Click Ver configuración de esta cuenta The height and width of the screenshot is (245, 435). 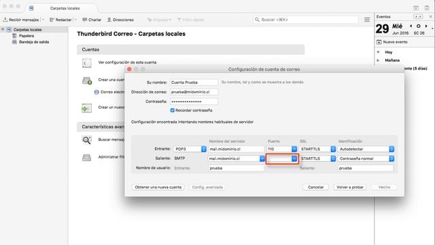(127, 62)
